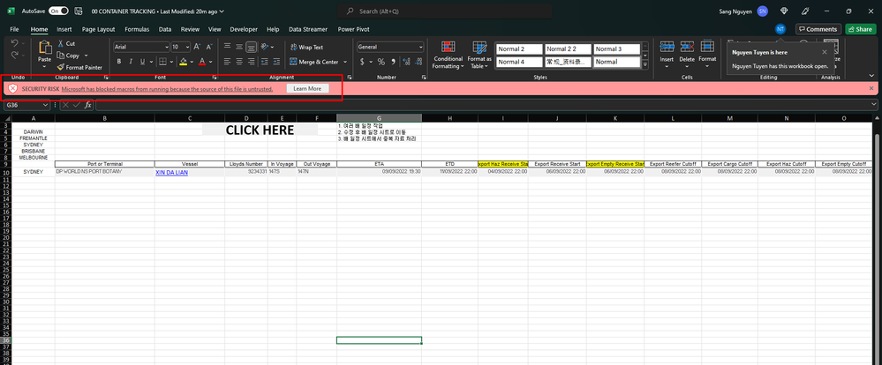Toggle Wrap Text

306,48
